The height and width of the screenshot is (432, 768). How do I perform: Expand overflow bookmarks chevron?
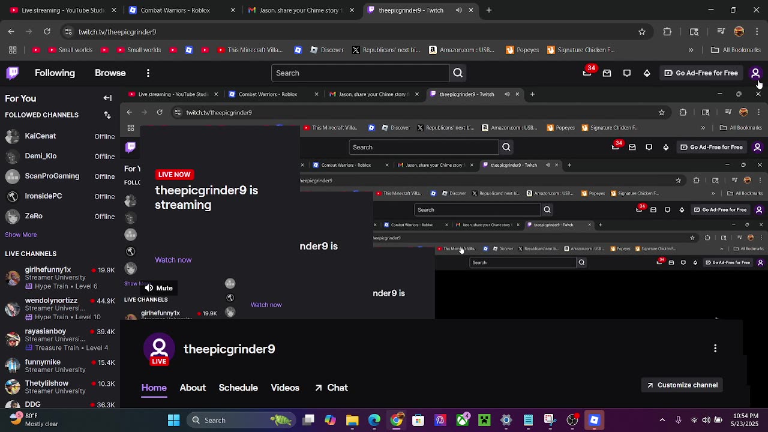691,50
